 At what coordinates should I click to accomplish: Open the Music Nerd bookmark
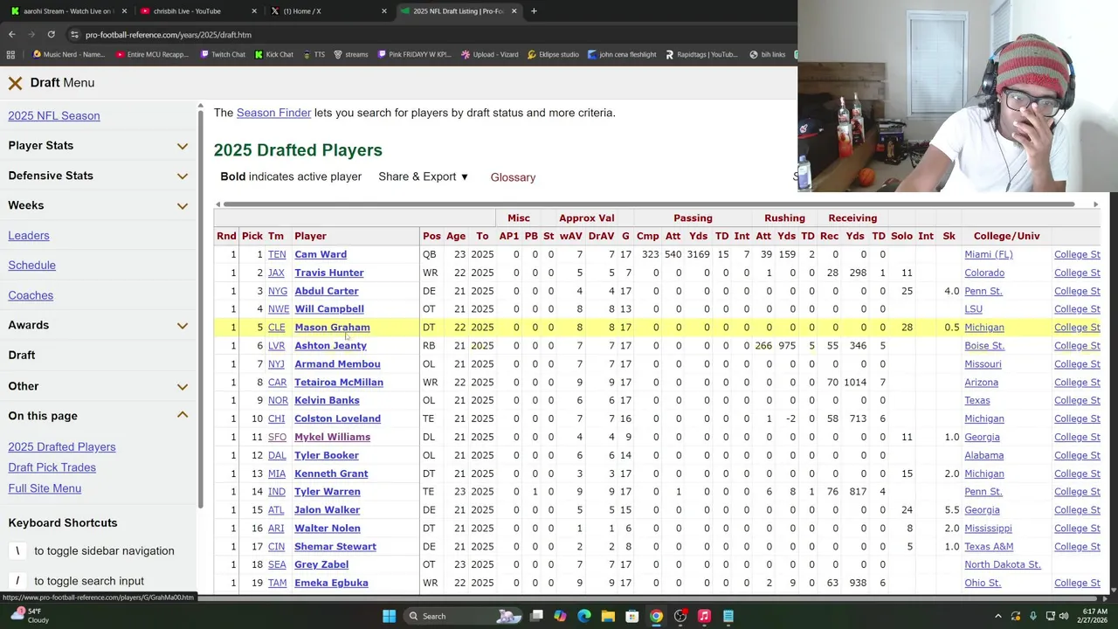[68, 54]
